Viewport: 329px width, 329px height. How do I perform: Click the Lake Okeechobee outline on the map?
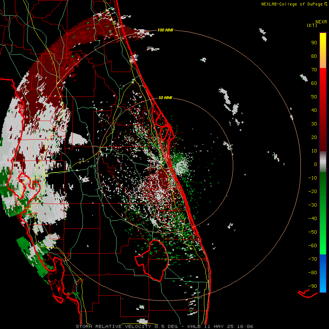(152, 260)
